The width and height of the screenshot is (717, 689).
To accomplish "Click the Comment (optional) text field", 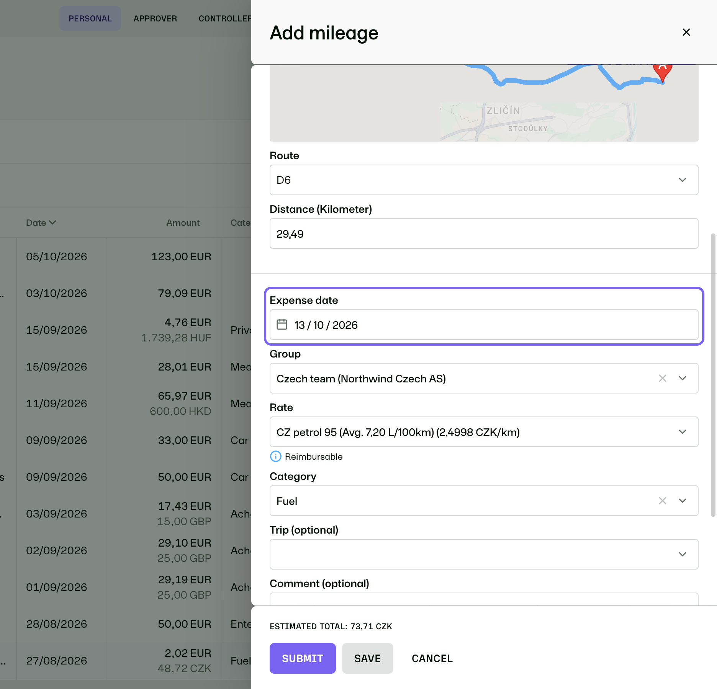I will 484,599.
